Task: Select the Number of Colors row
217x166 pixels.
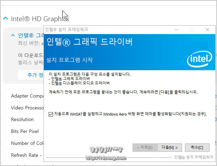Action: tap(23, 143)
